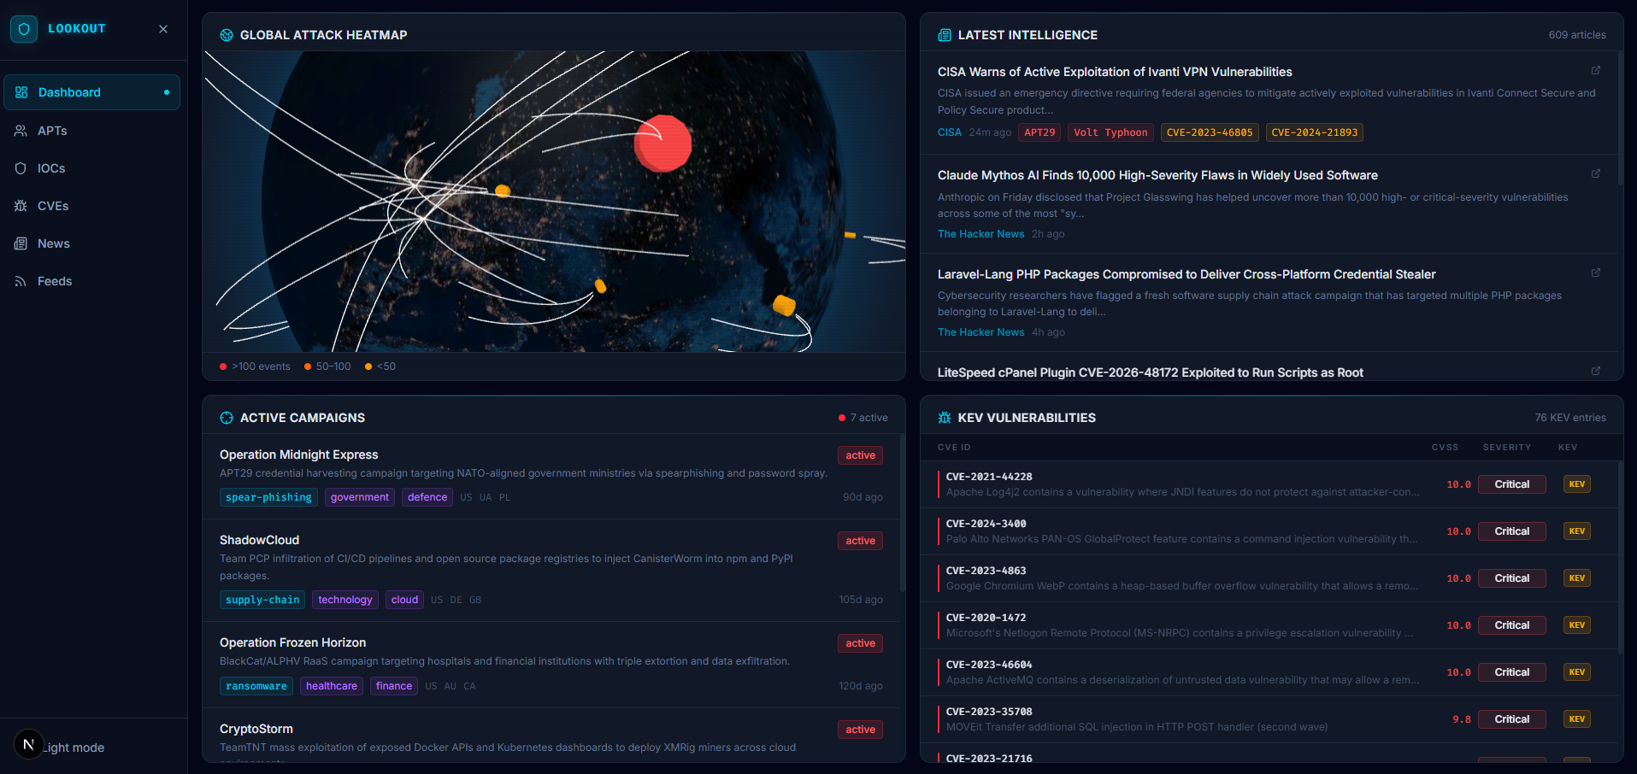
Task: Click the spear-phishing tag
Action: coord(268,497)
